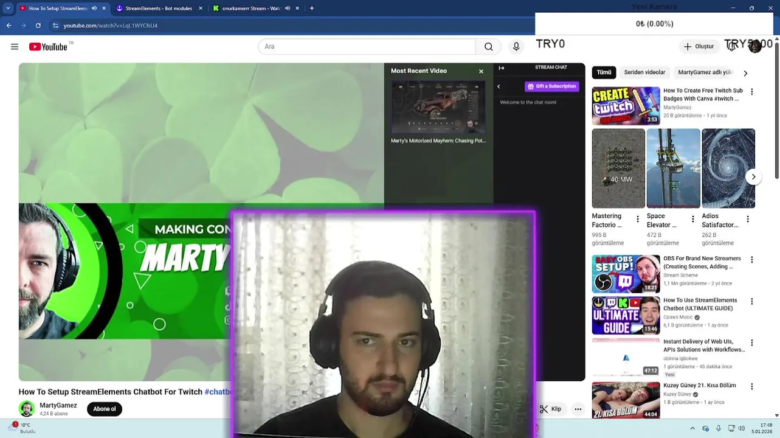
Task: Open options for OBS Brand New Streamers
Action: pos(752,260)
